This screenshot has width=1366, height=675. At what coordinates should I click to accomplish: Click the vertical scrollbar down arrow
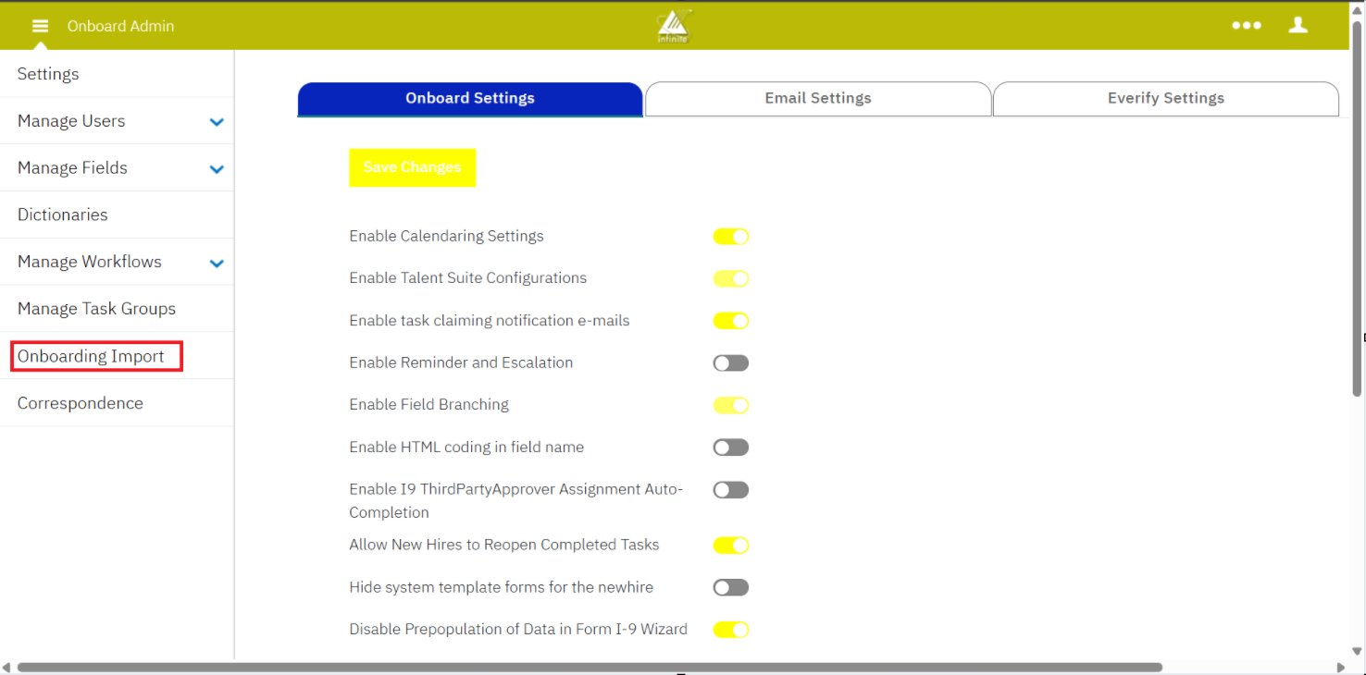[1357, 651]
